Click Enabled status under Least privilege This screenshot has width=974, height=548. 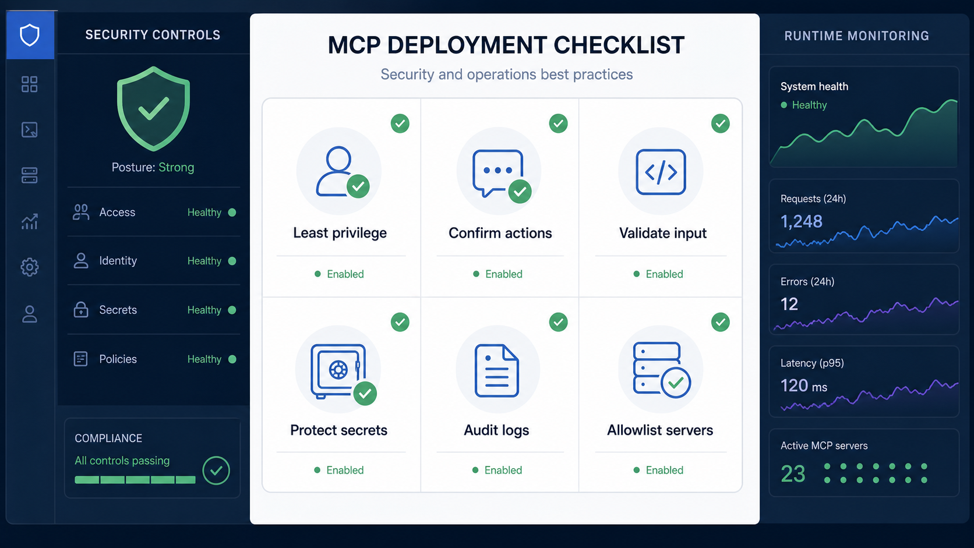pos(339,274)
